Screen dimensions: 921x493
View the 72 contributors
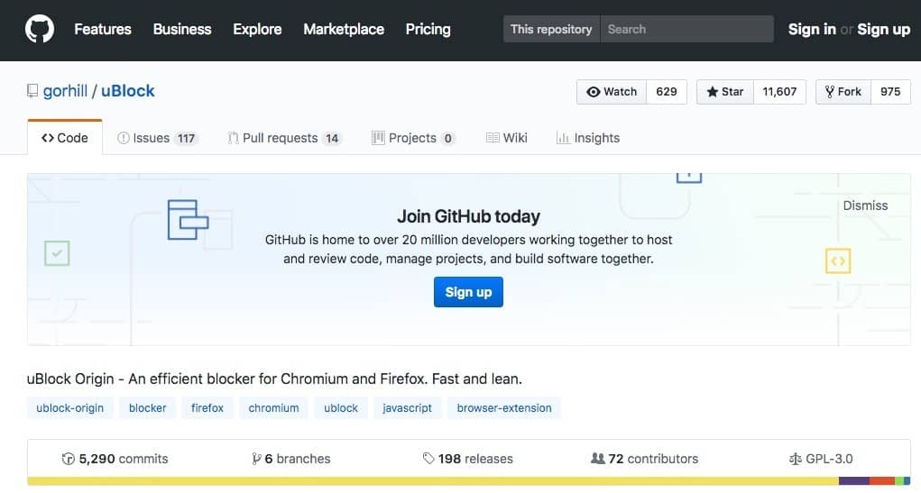(x=644, y=459)
